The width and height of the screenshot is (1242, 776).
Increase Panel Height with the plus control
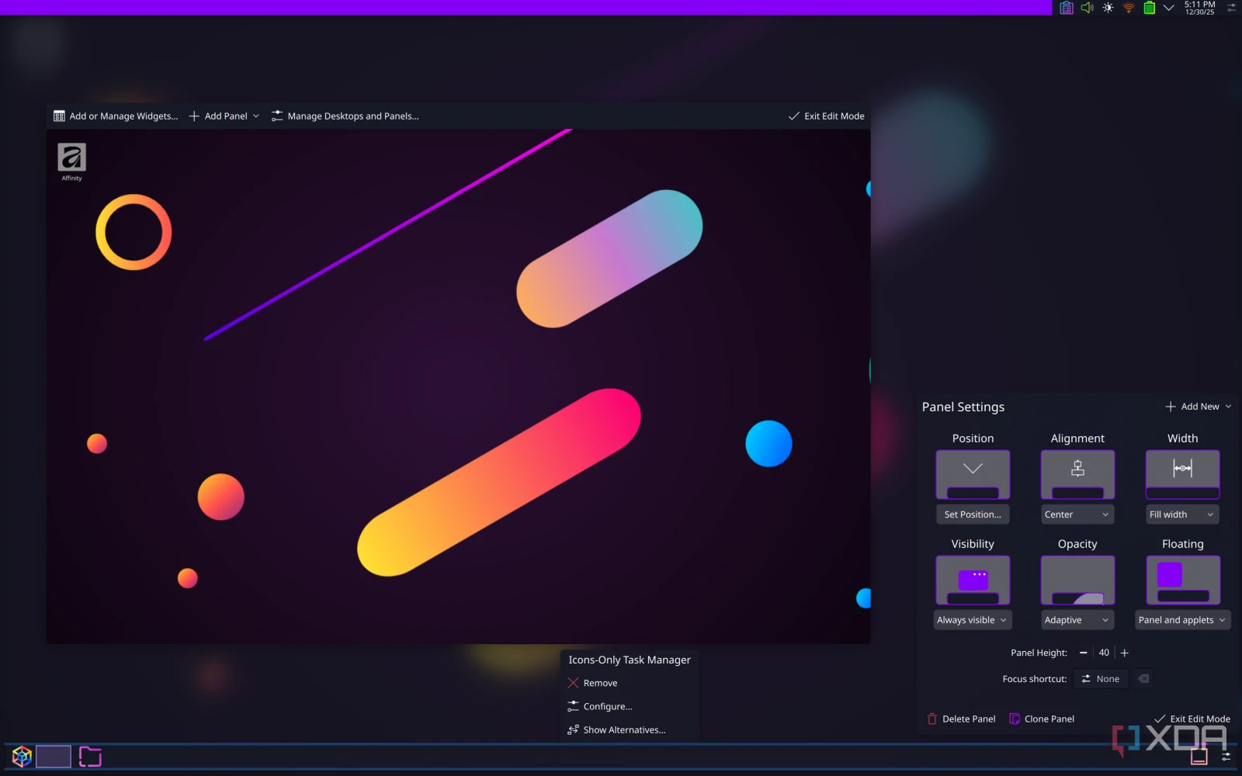click(1123, 652)
